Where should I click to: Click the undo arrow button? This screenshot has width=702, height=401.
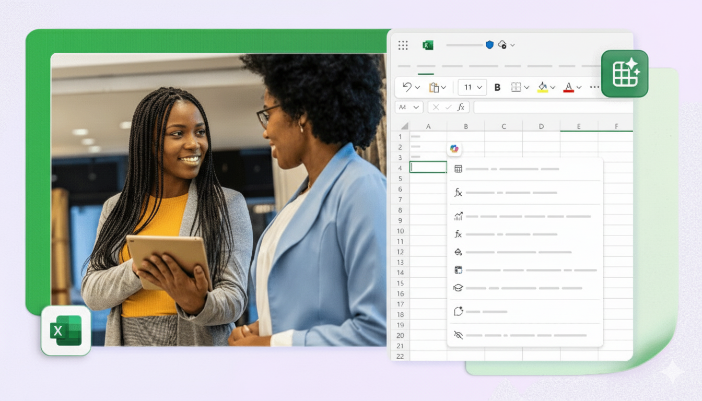click(407, 87)
